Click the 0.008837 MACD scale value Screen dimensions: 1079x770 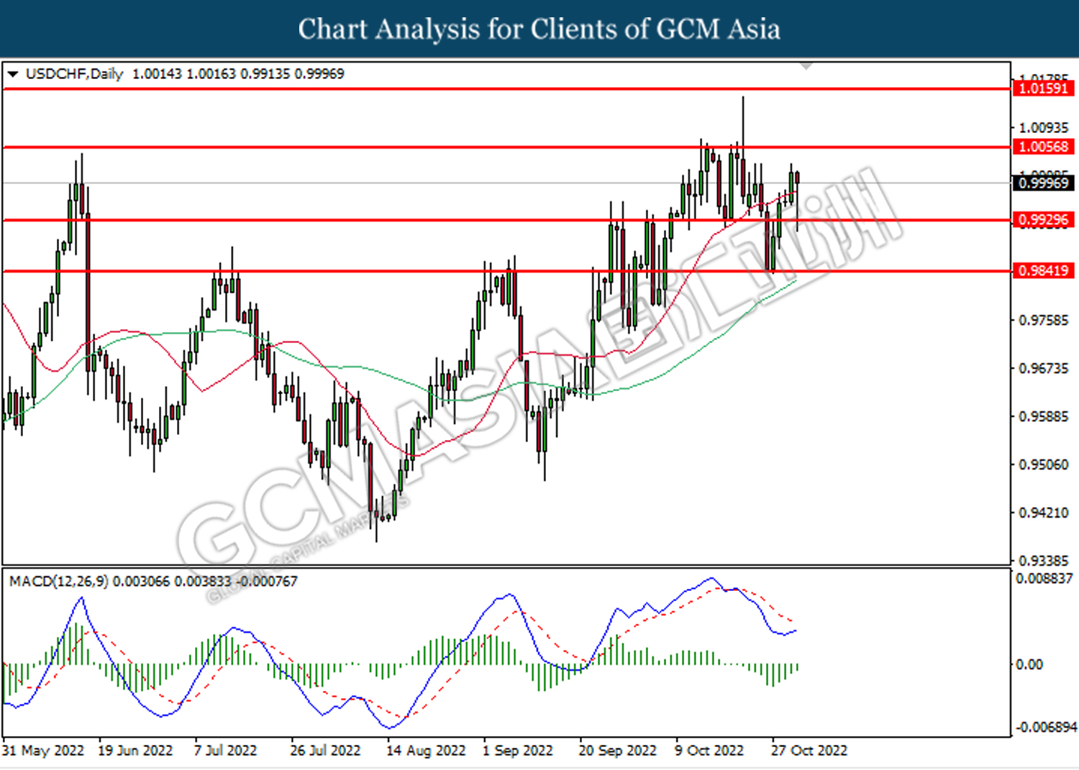coord(1044,578)
